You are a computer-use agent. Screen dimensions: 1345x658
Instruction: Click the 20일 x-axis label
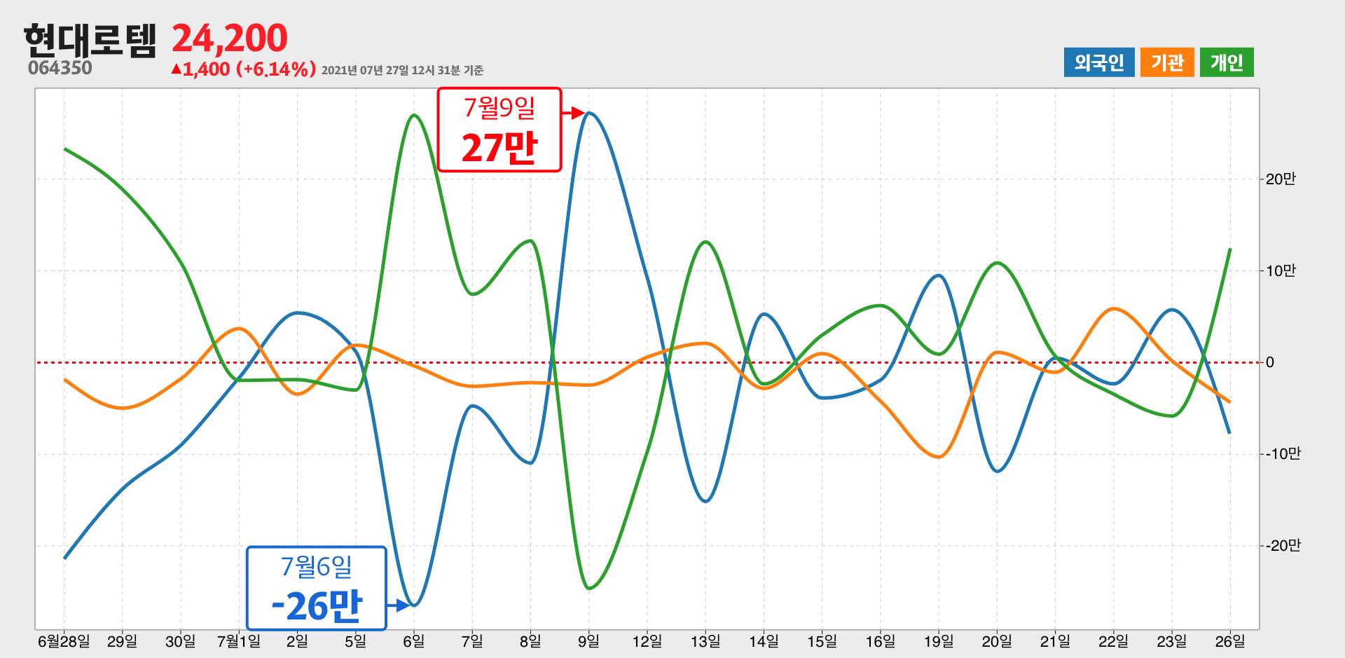(997, 641)
